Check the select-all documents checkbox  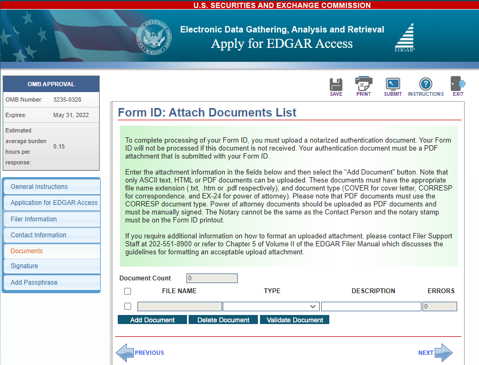[x=127, y=291]
